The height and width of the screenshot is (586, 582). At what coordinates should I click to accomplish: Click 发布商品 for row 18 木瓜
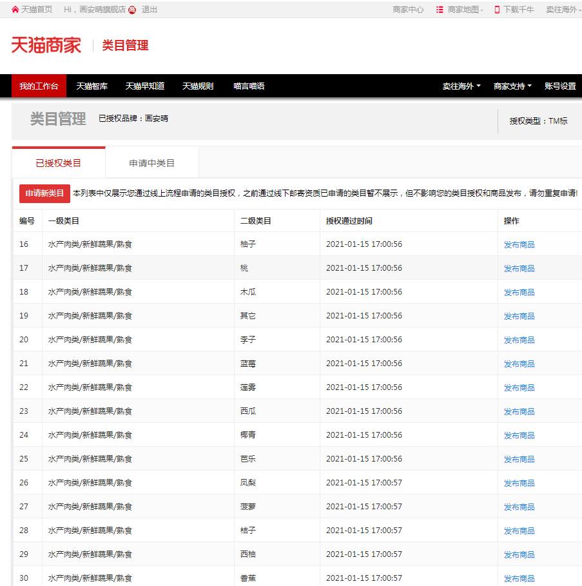pos(519,292)
